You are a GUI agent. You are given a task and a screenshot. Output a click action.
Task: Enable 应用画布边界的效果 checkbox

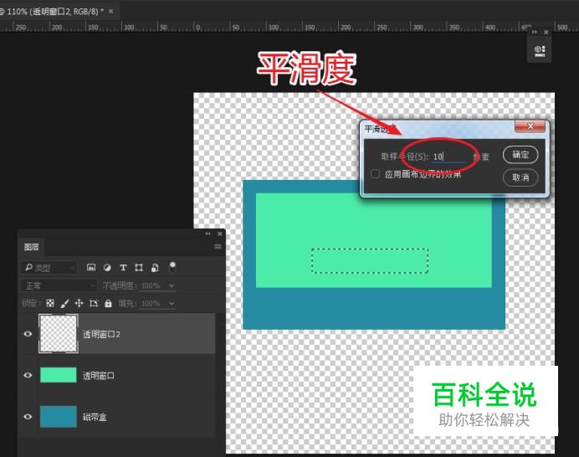pyautogui.click(x=375, y=174)
